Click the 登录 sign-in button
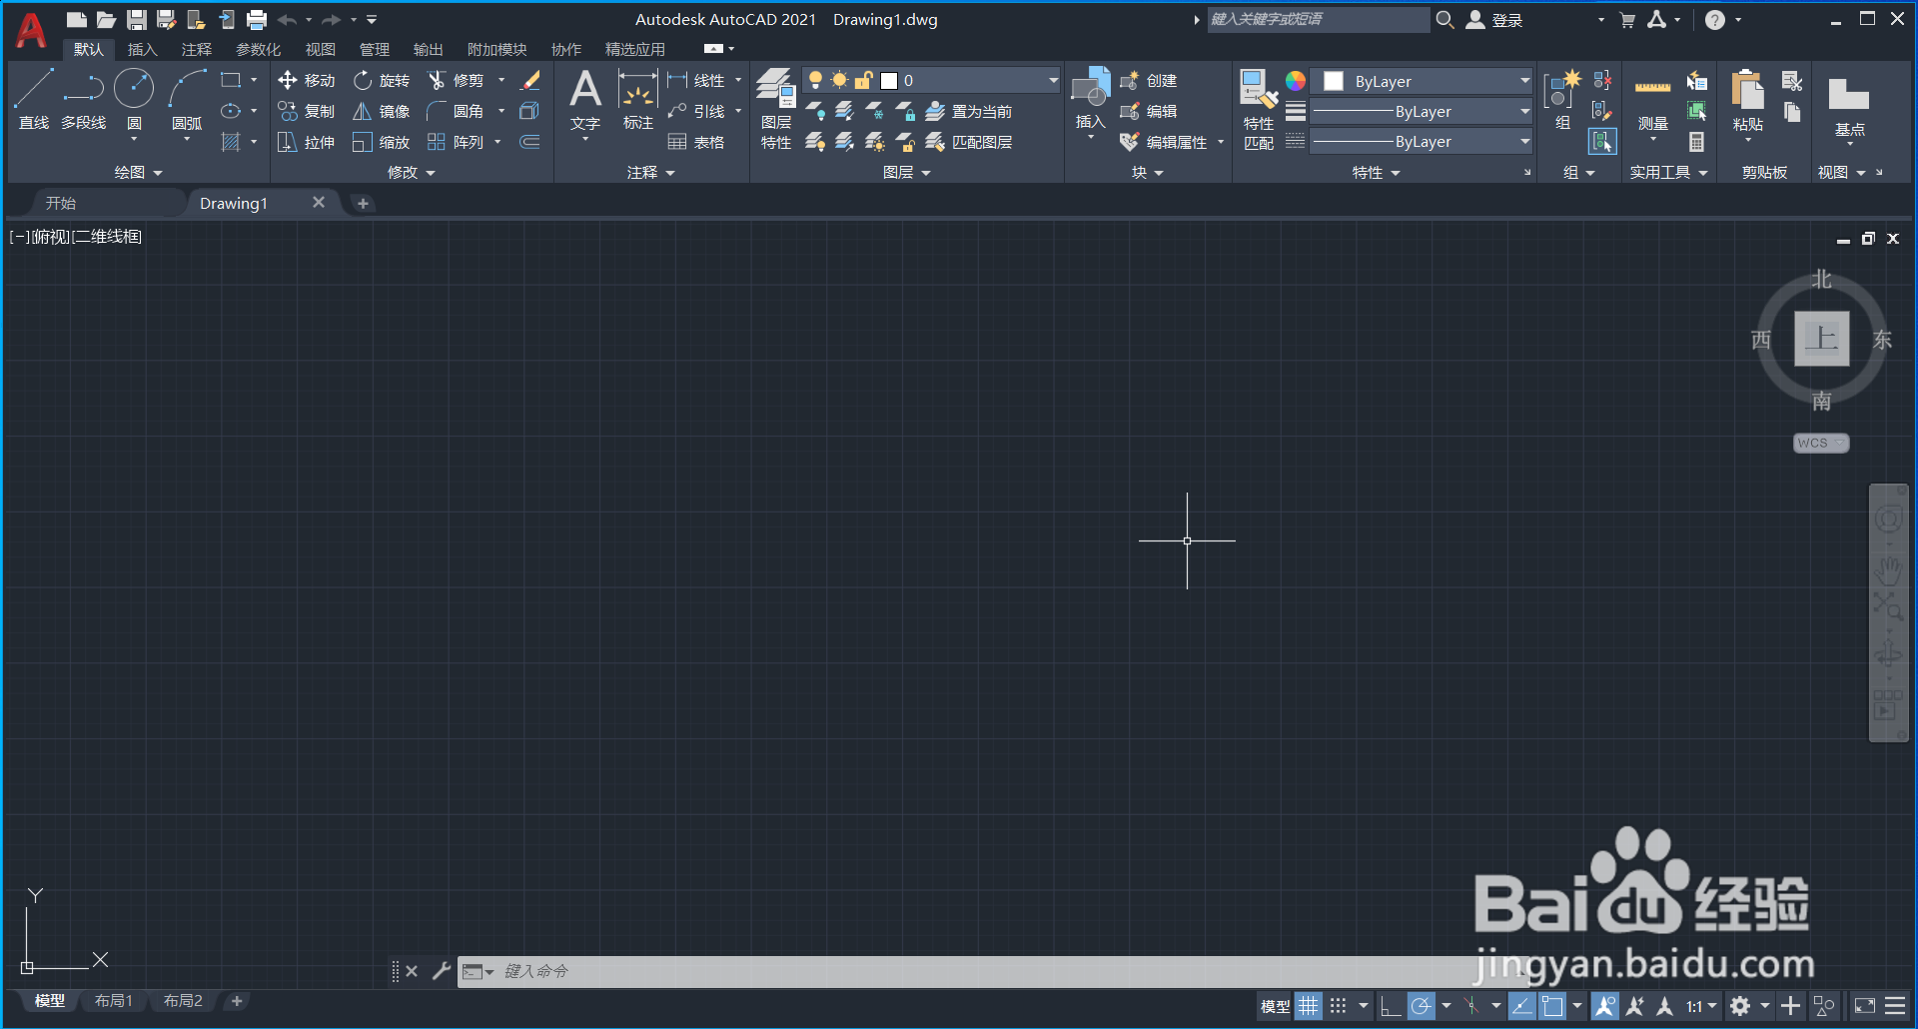 [x=1495, y=20]
